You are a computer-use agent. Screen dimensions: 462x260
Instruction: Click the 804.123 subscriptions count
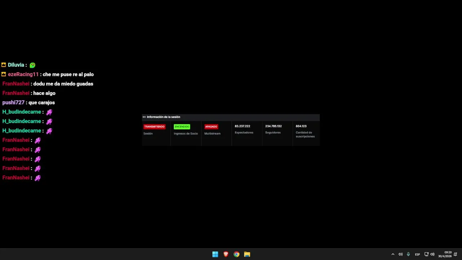(x=301, y=126)
